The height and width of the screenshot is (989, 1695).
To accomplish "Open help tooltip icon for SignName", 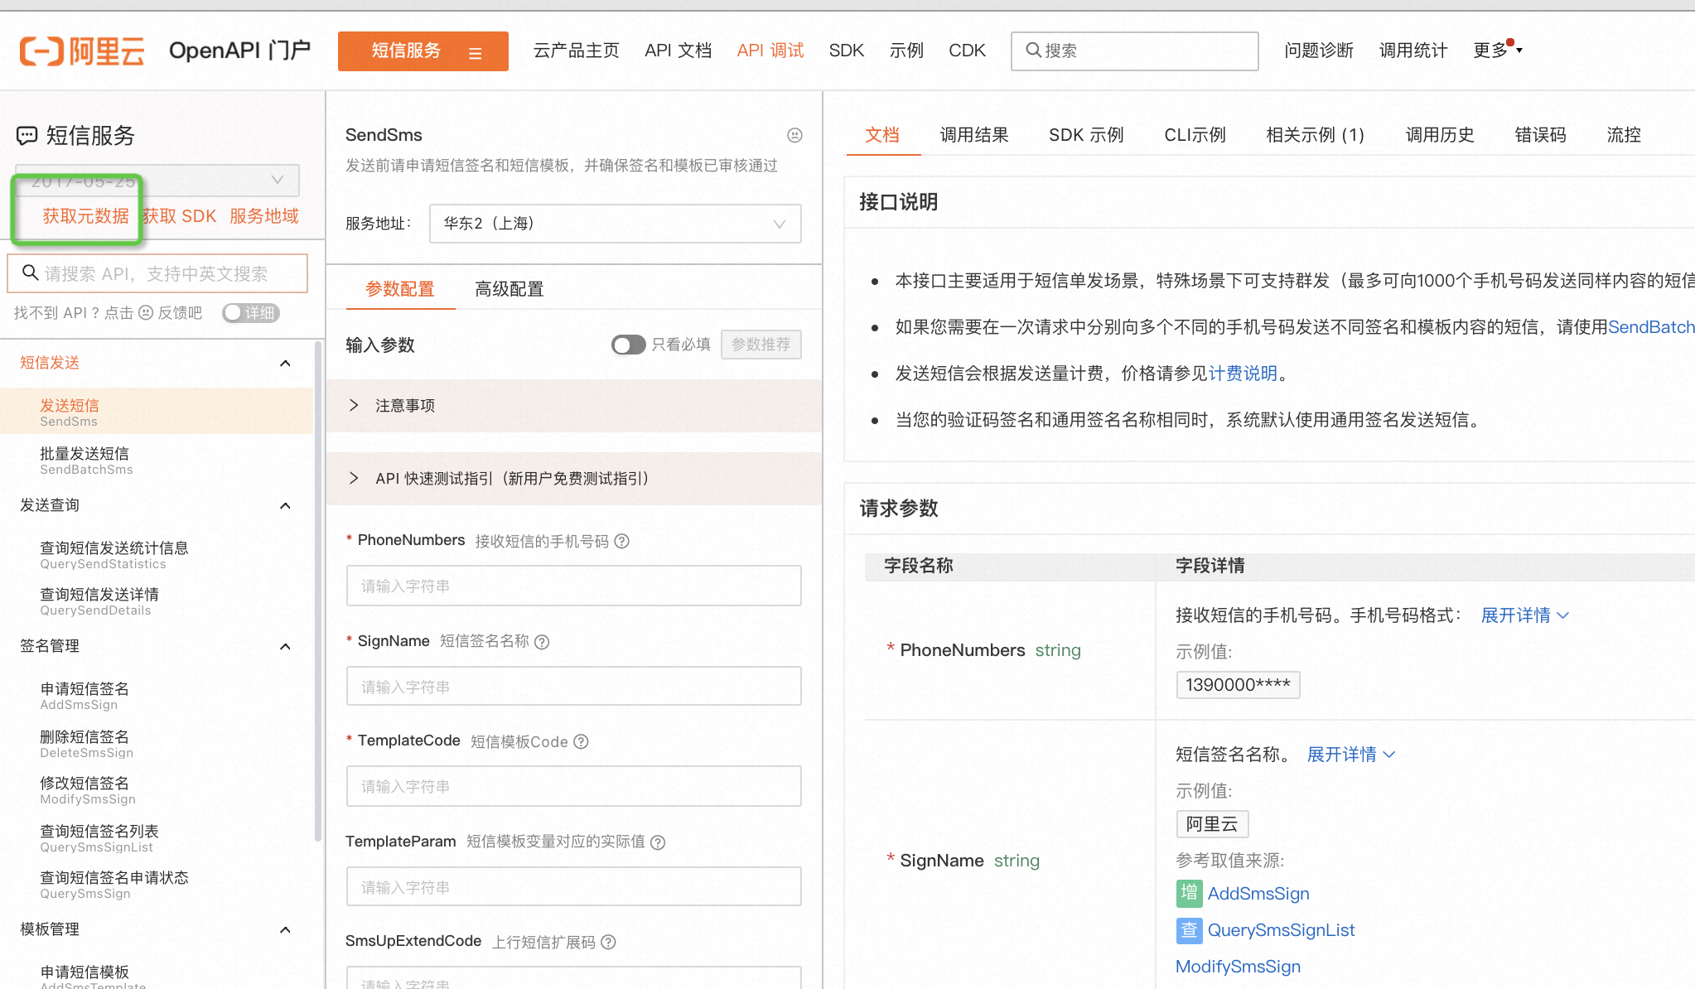I will pos(542,642).
